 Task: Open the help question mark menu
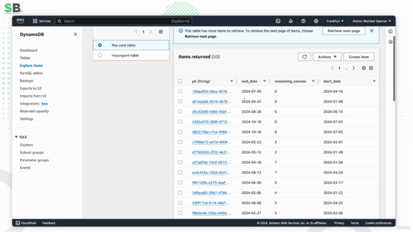coord(303,21)
